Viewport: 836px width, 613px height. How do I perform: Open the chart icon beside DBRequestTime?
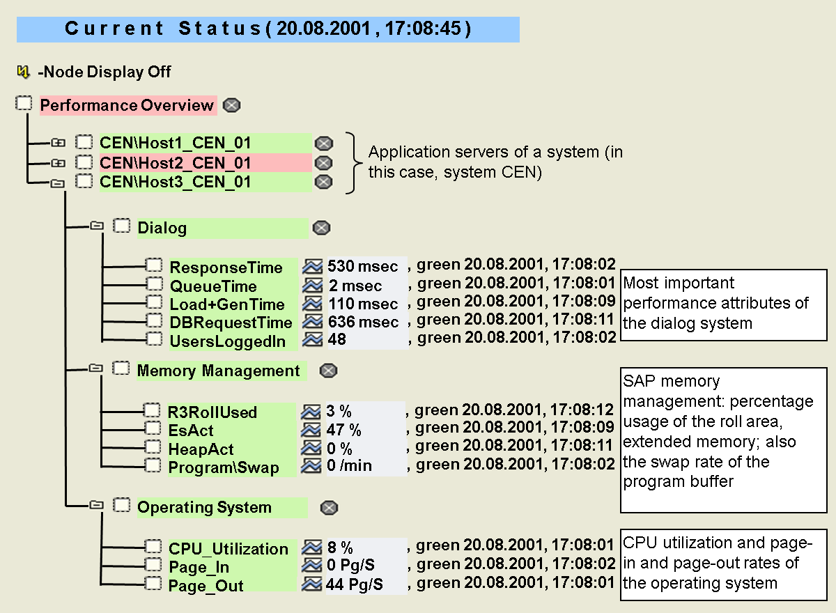click(x=313, y=322)
